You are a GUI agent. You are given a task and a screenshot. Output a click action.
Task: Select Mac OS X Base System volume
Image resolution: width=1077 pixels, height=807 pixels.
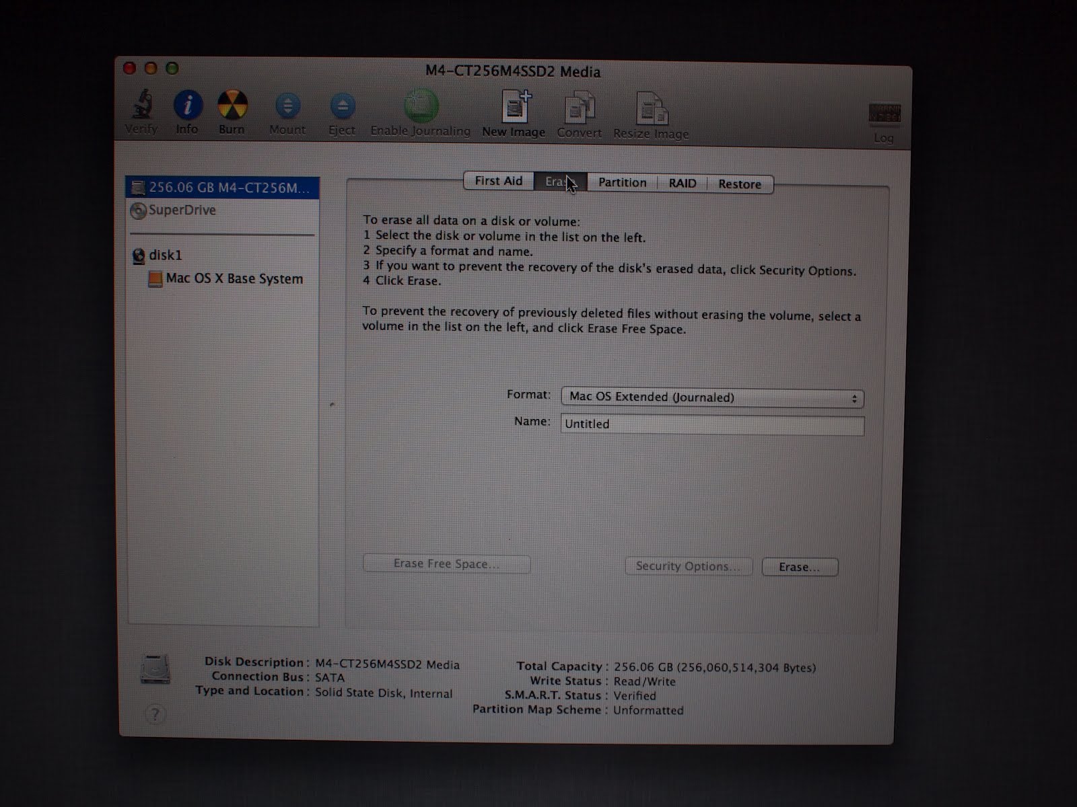225,279
